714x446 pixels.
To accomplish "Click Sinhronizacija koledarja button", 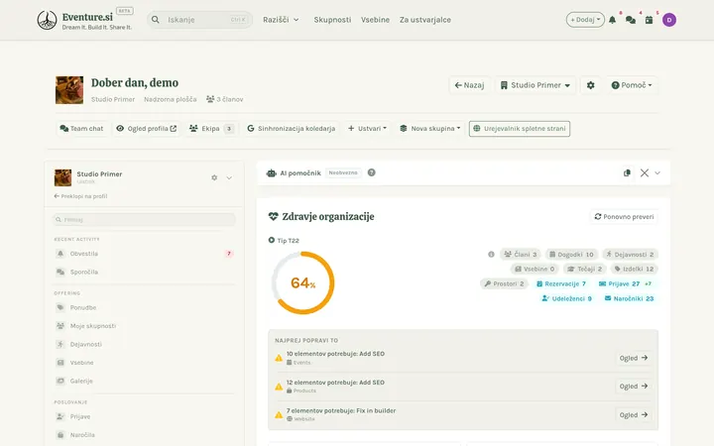I will tap(292, 128).
